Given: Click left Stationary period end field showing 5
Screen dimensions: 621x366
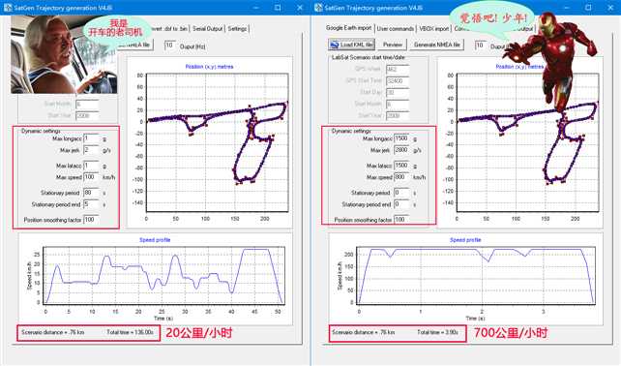Looking at the screenshot, I should (91, 204).
